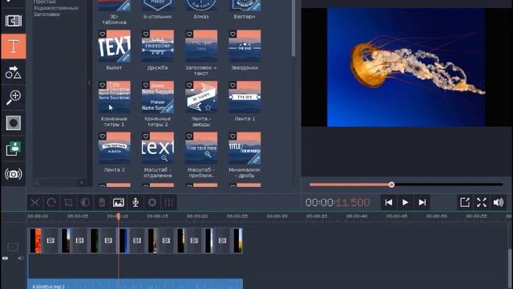This screenshot has height=289, width=513.
Task: Toggle heart on Звездочки title
Action: click(232, 34)
